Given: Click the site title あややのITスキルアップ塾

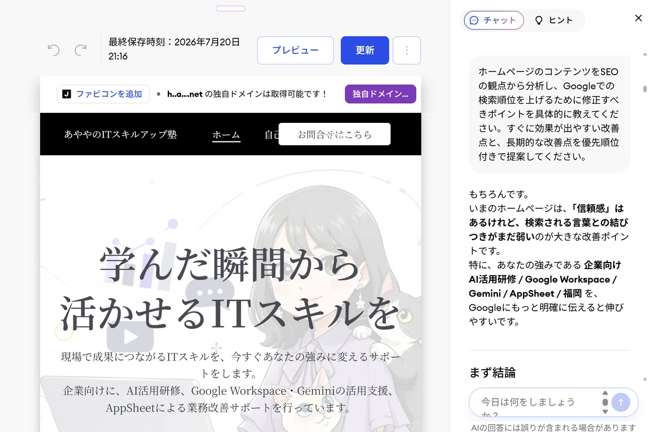Looking at the screenshot, I should (121, 134).
